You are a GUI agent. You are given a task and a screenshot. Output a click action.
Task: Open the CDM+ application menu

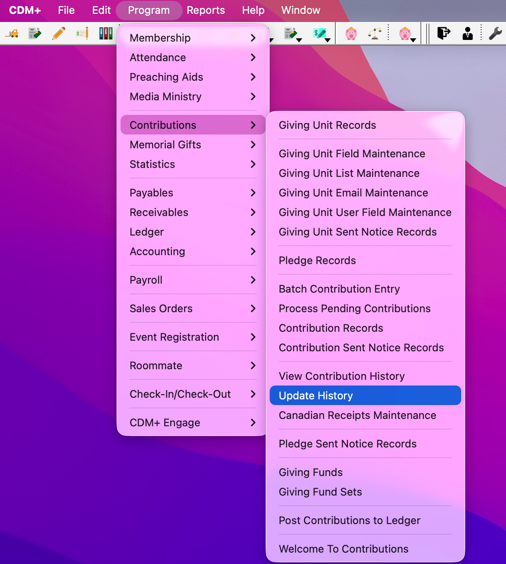pos(25,10)
